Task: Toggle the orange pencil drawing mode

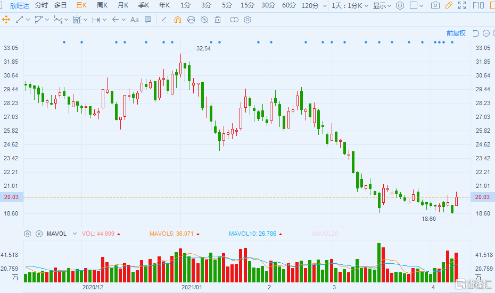Action: click(449, 5)
